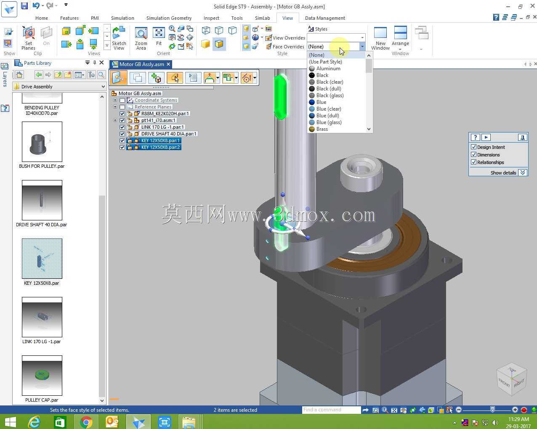The image size is (537, 429).
Task: Click the view orientation cube
Action: click(511, 379)
